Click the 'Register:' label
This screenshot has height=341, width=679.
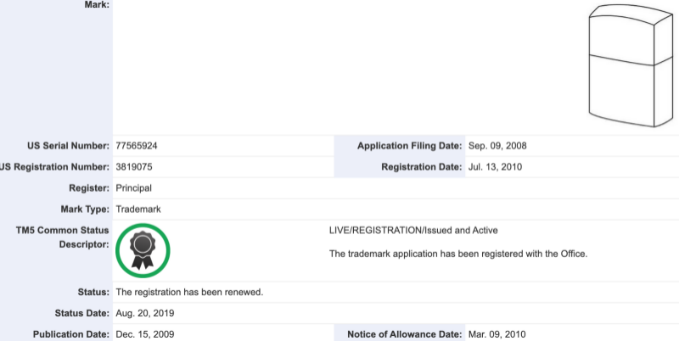tap(89, 188)
